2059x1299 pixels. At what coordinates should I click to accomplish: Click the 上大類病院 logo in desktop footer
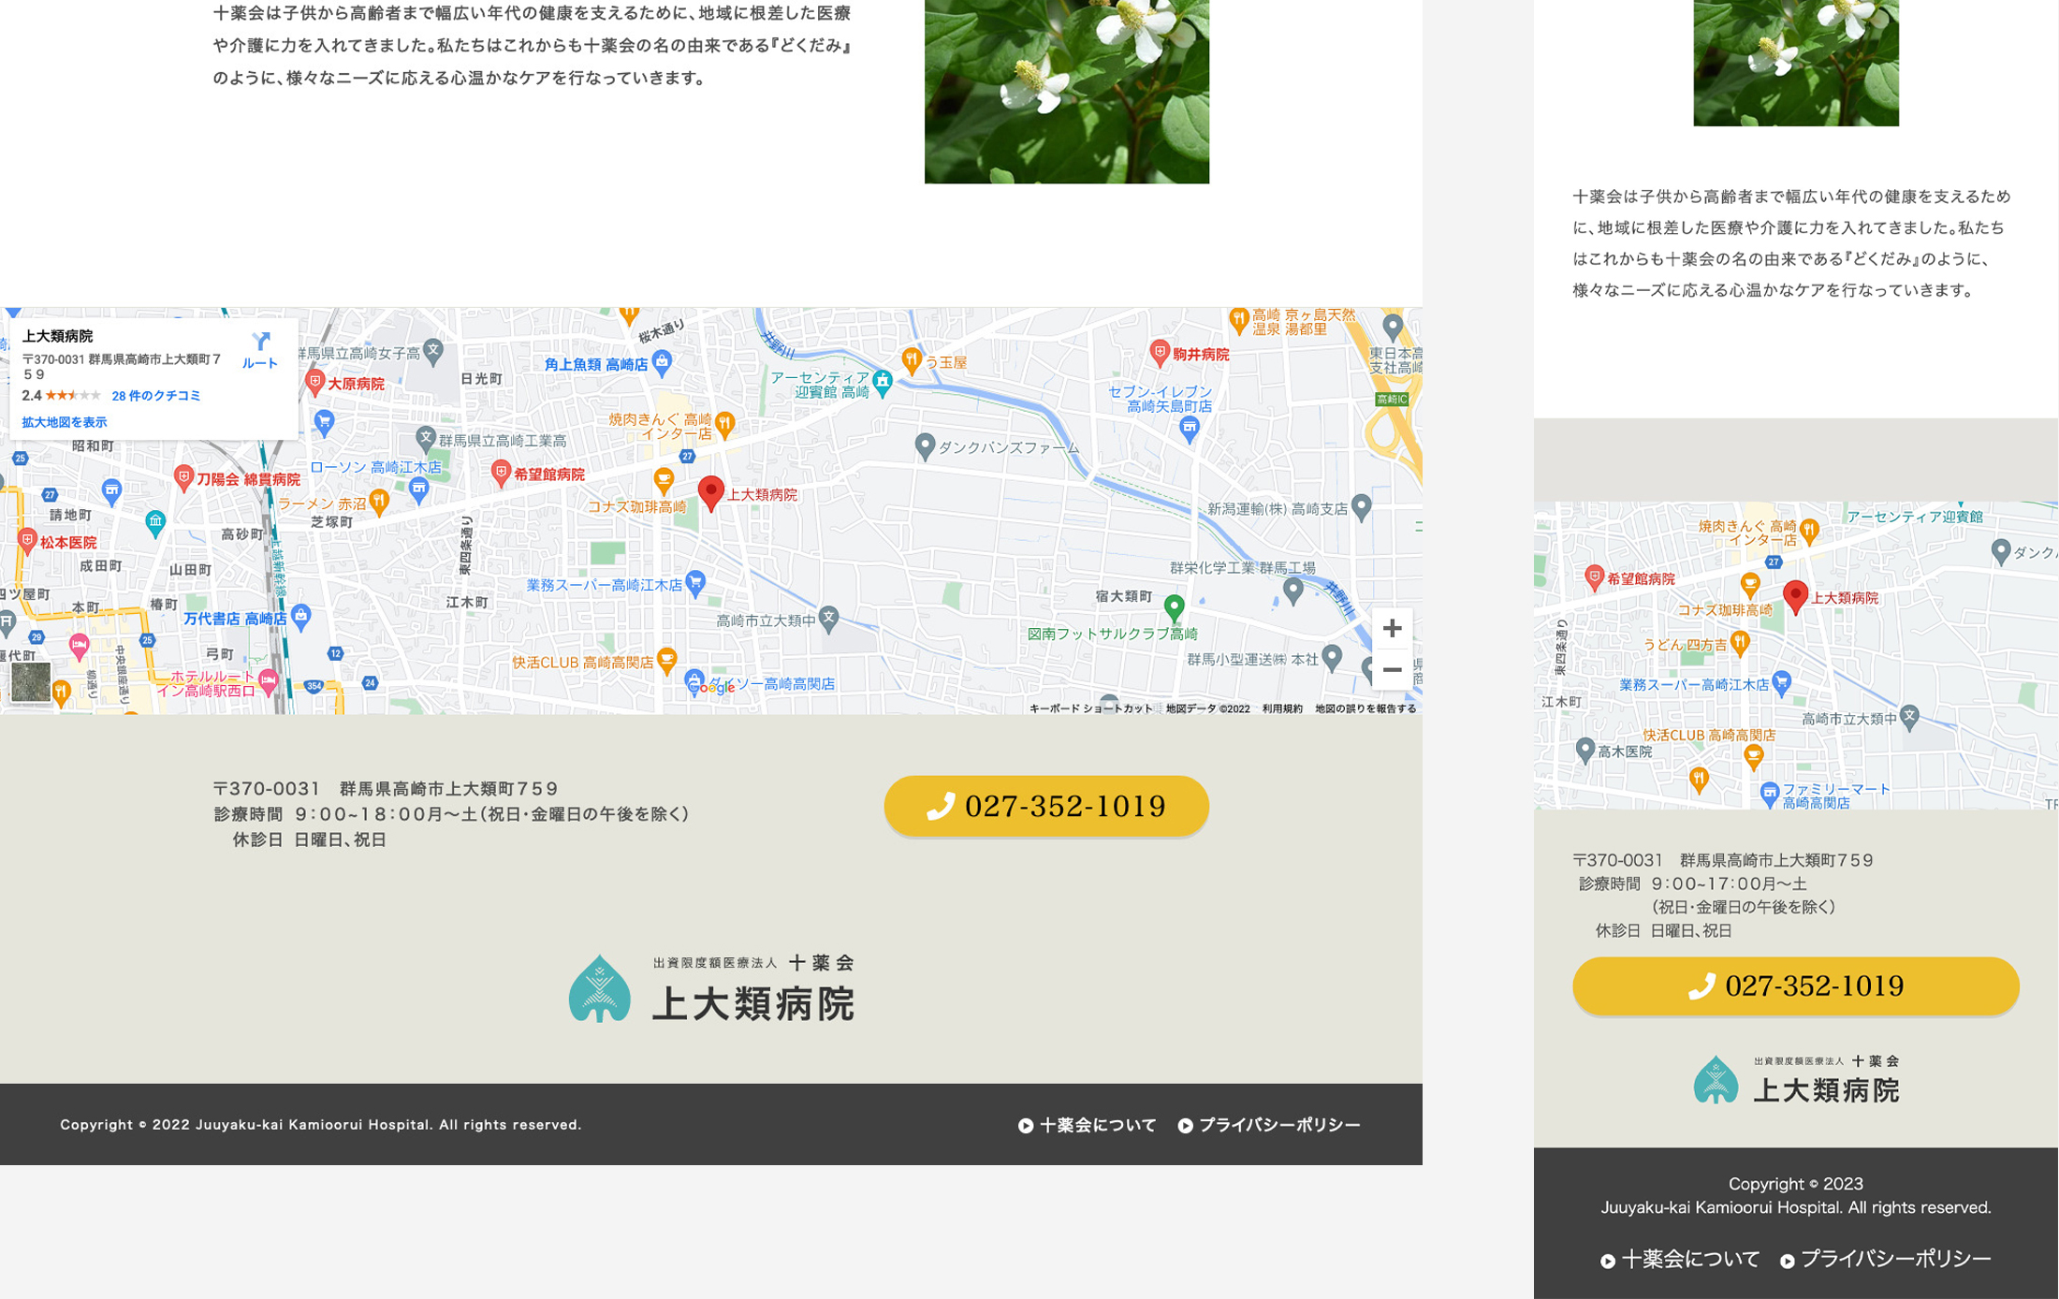pos(711,989)
